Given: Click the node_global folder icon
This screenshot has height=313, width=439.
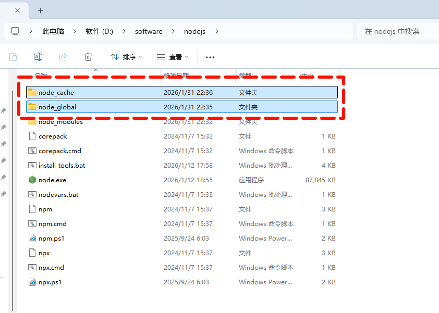Looking at the screenshot, I should click(32, 107).
